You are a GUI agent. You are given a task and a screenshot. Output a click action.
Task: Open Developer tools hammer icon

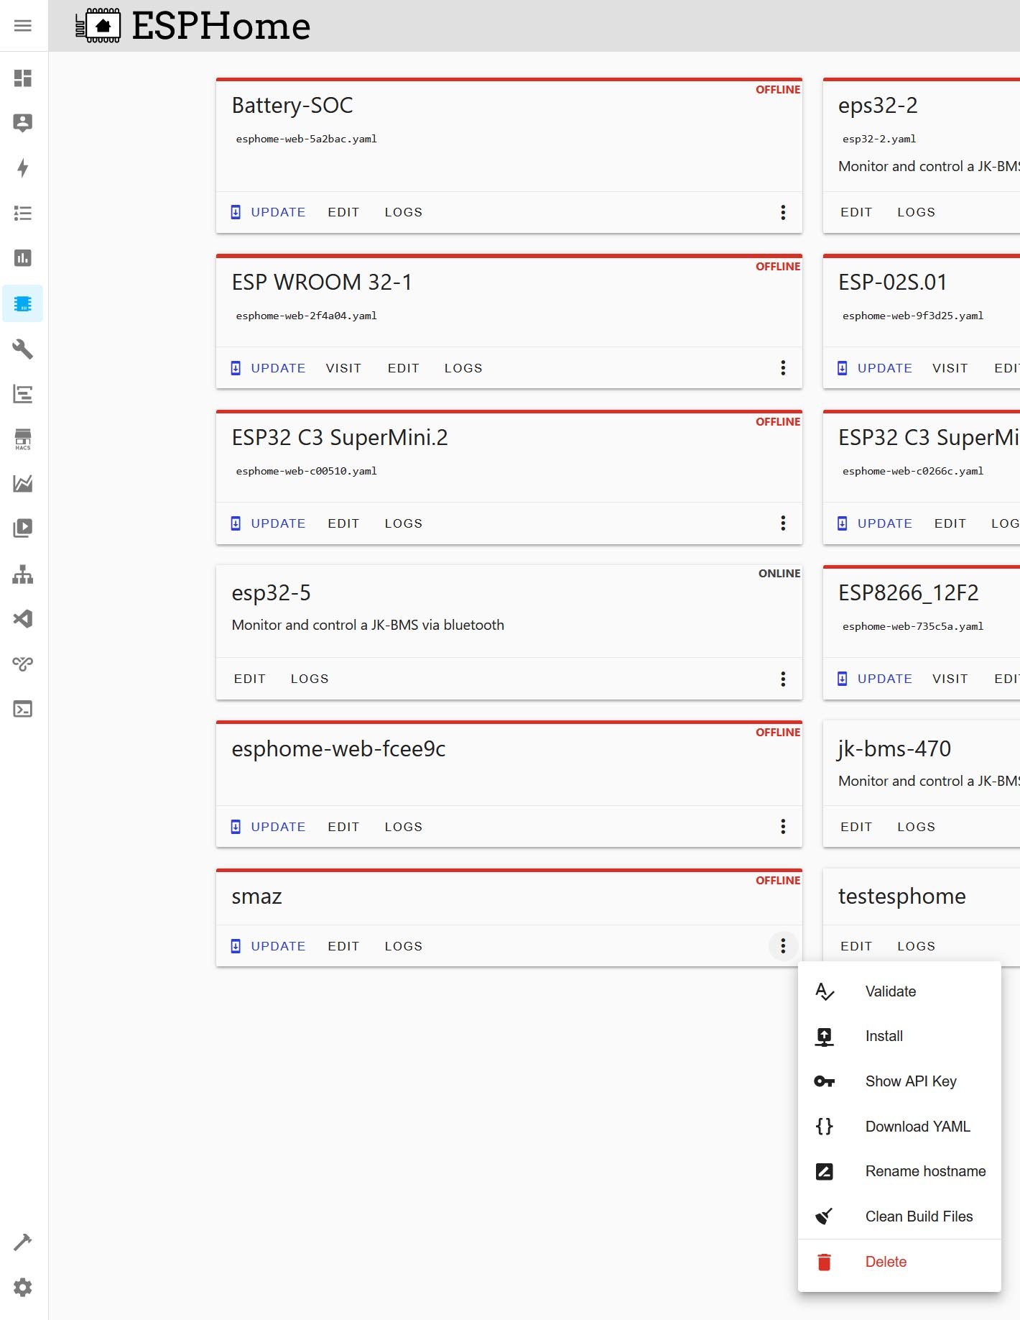click(x=23, y=1242)
